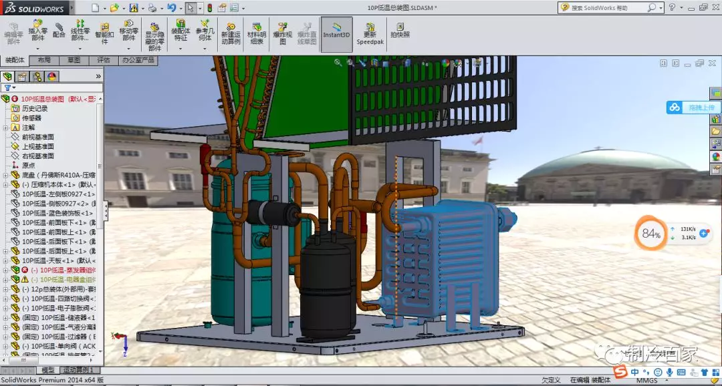The width and height of the screenshot is (722, 386).
Task: Select 上视基准面 in feature tree
Action: (x=37, y=146)
